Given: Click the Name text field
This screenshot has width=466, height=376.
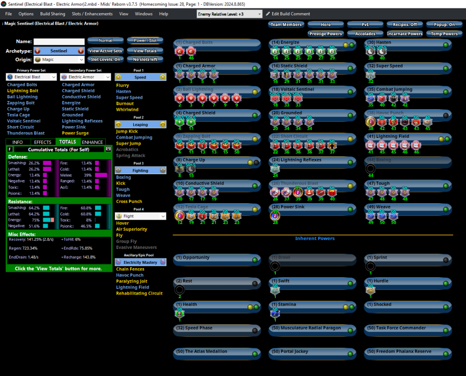Looking at the screenshot, I should click(59, 42).
